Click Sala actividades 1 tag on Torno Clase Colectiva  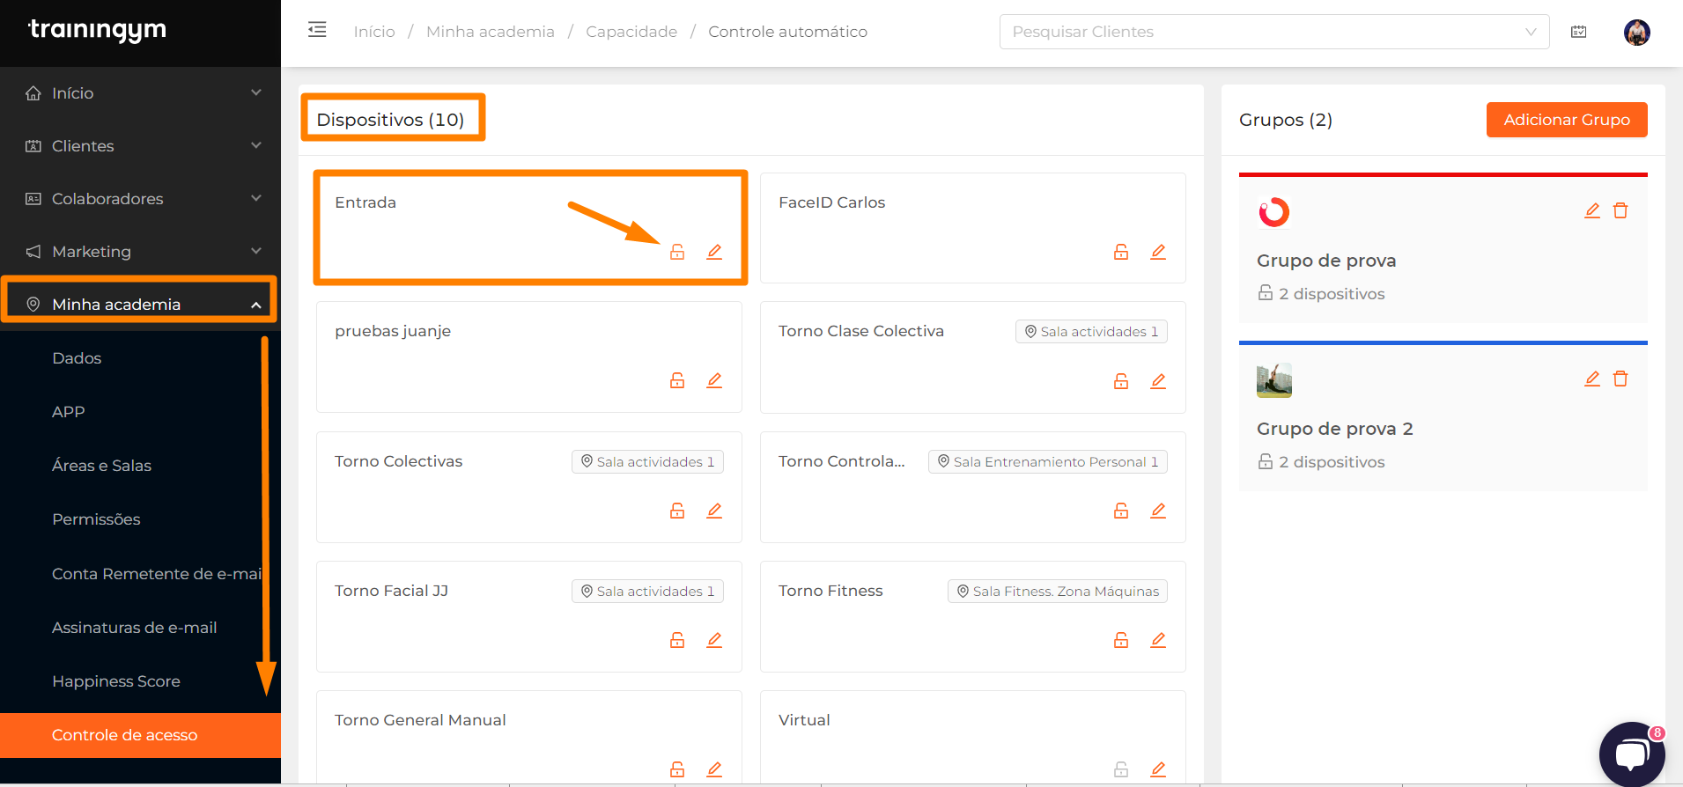click(1091, 331)
